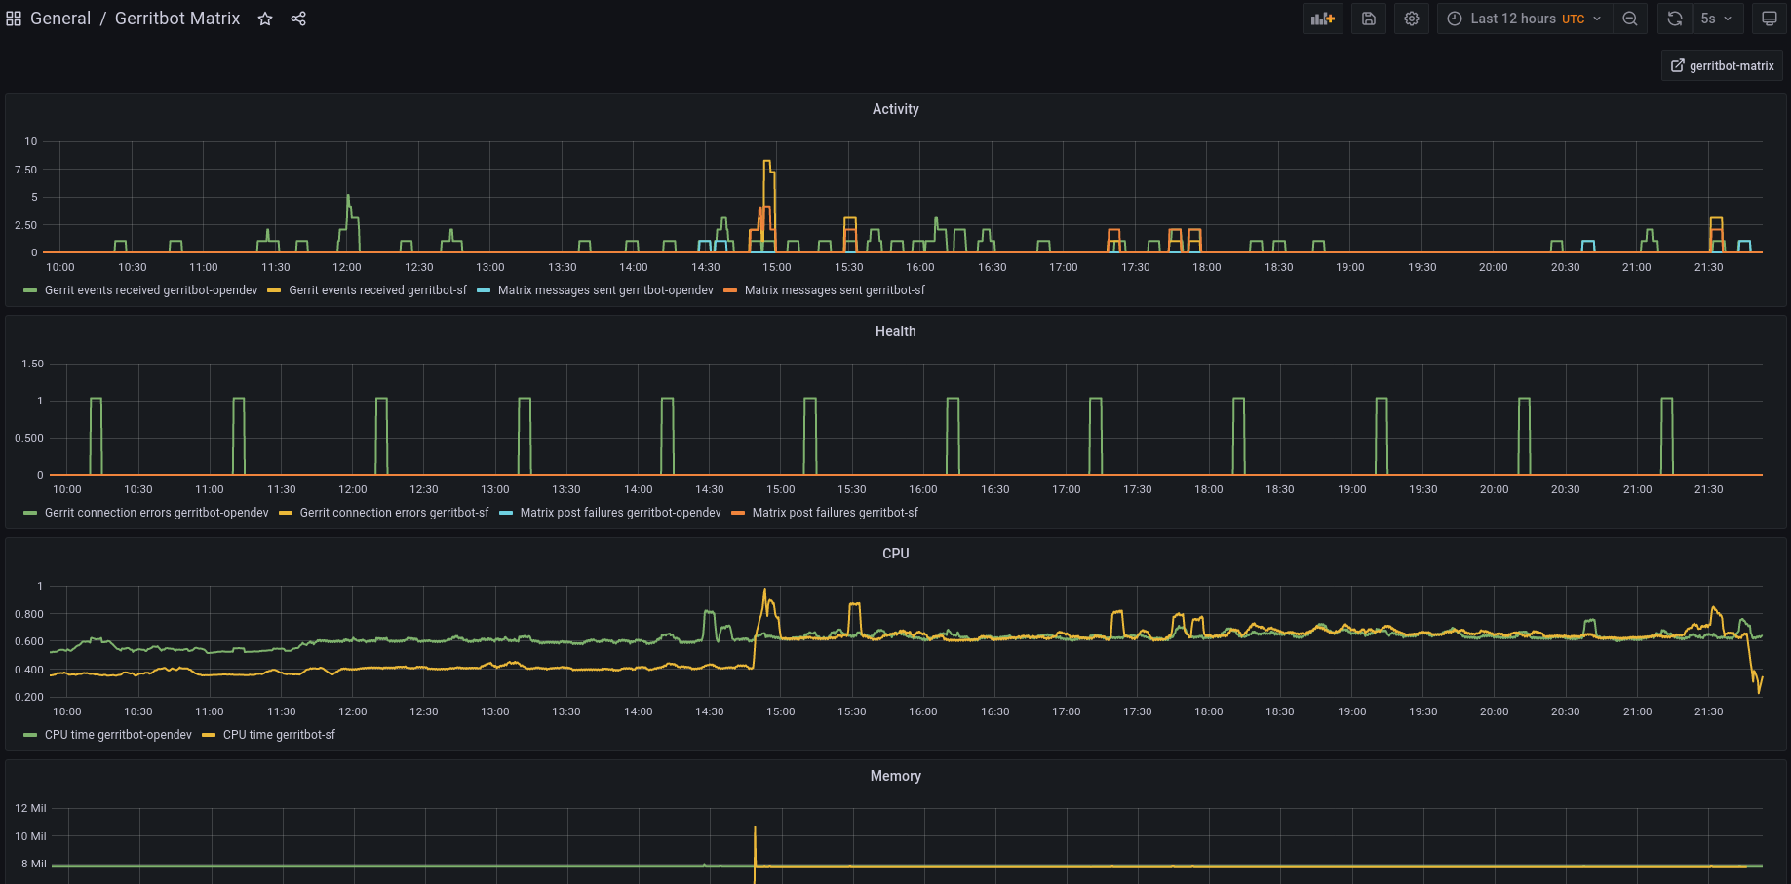Open the dashboard search grid icon
This screenshot has height=884, width=1791.
click(x=14, y=19)
